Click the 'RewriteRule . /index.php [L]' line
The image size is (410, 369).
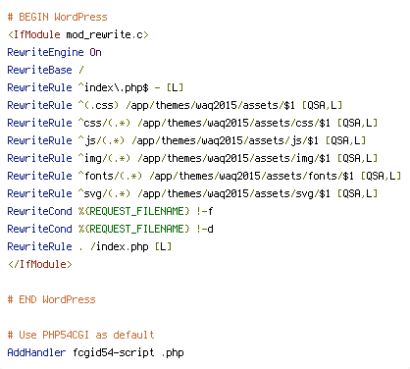[89, 246]
